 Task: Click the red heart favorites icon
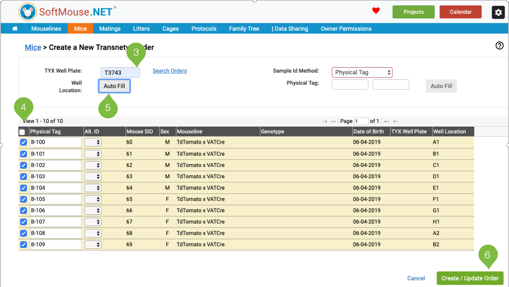[376, 11]
